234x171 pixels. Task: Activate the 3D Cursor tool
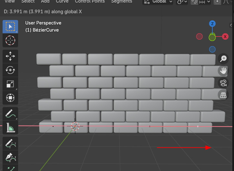coord(10,40)
